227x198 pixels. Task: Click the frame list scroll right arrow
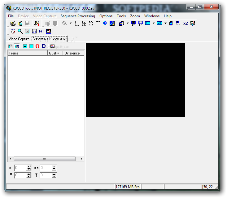82,159
